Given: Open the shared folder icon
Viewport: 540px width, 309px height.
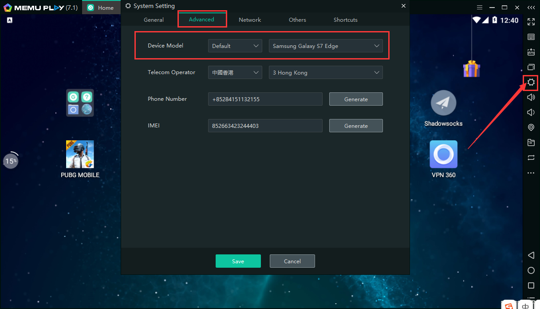Looking at the screenshot, I should (531, 143).
